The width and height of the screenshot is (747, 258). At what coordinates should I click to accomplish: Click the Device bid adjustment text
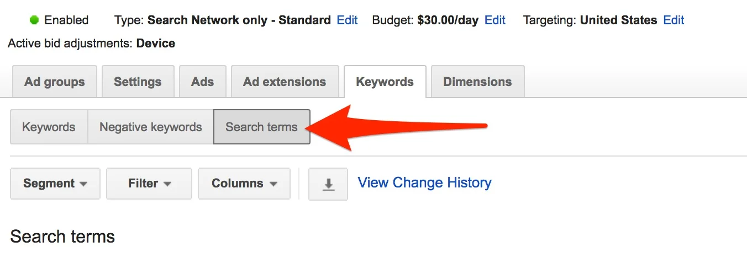156,43
